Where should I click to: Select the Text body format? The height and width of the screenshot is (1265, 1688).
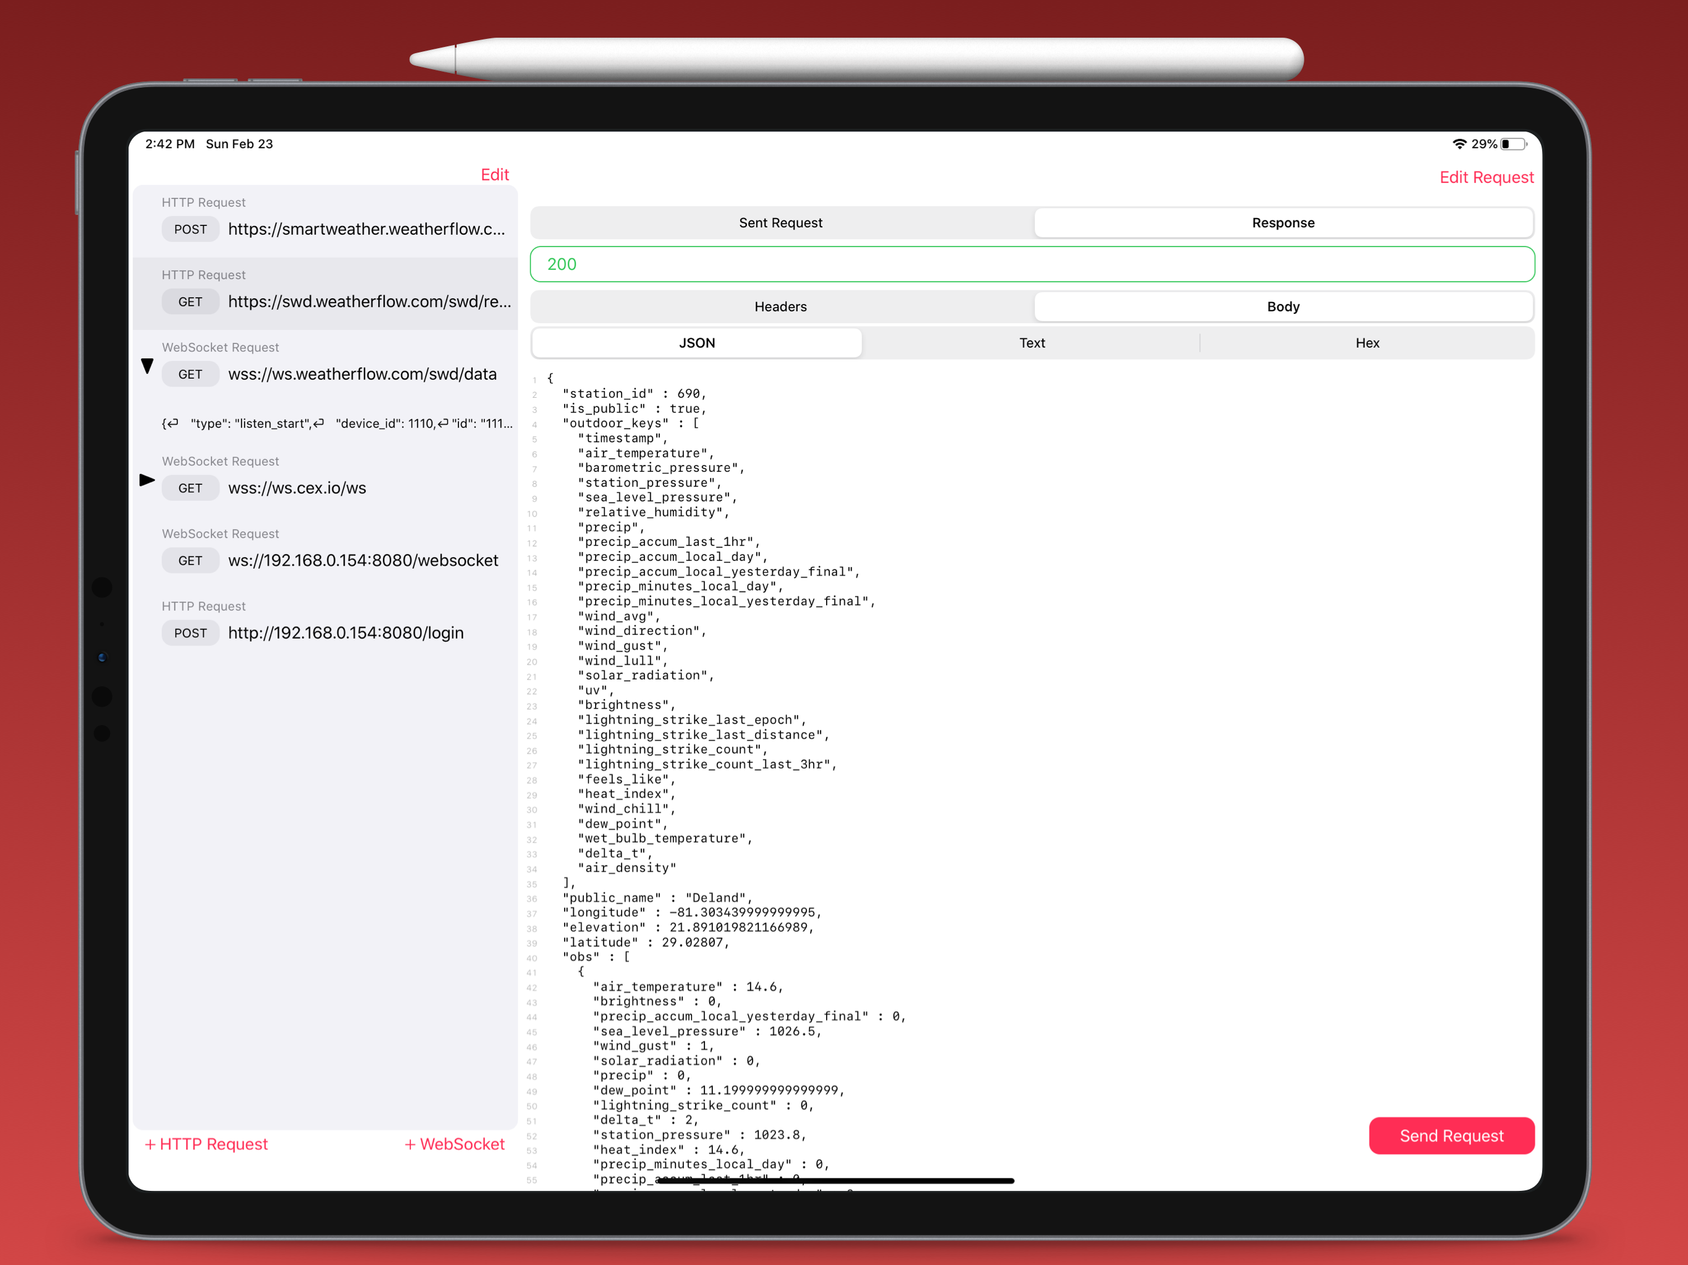coord(1032,343)
